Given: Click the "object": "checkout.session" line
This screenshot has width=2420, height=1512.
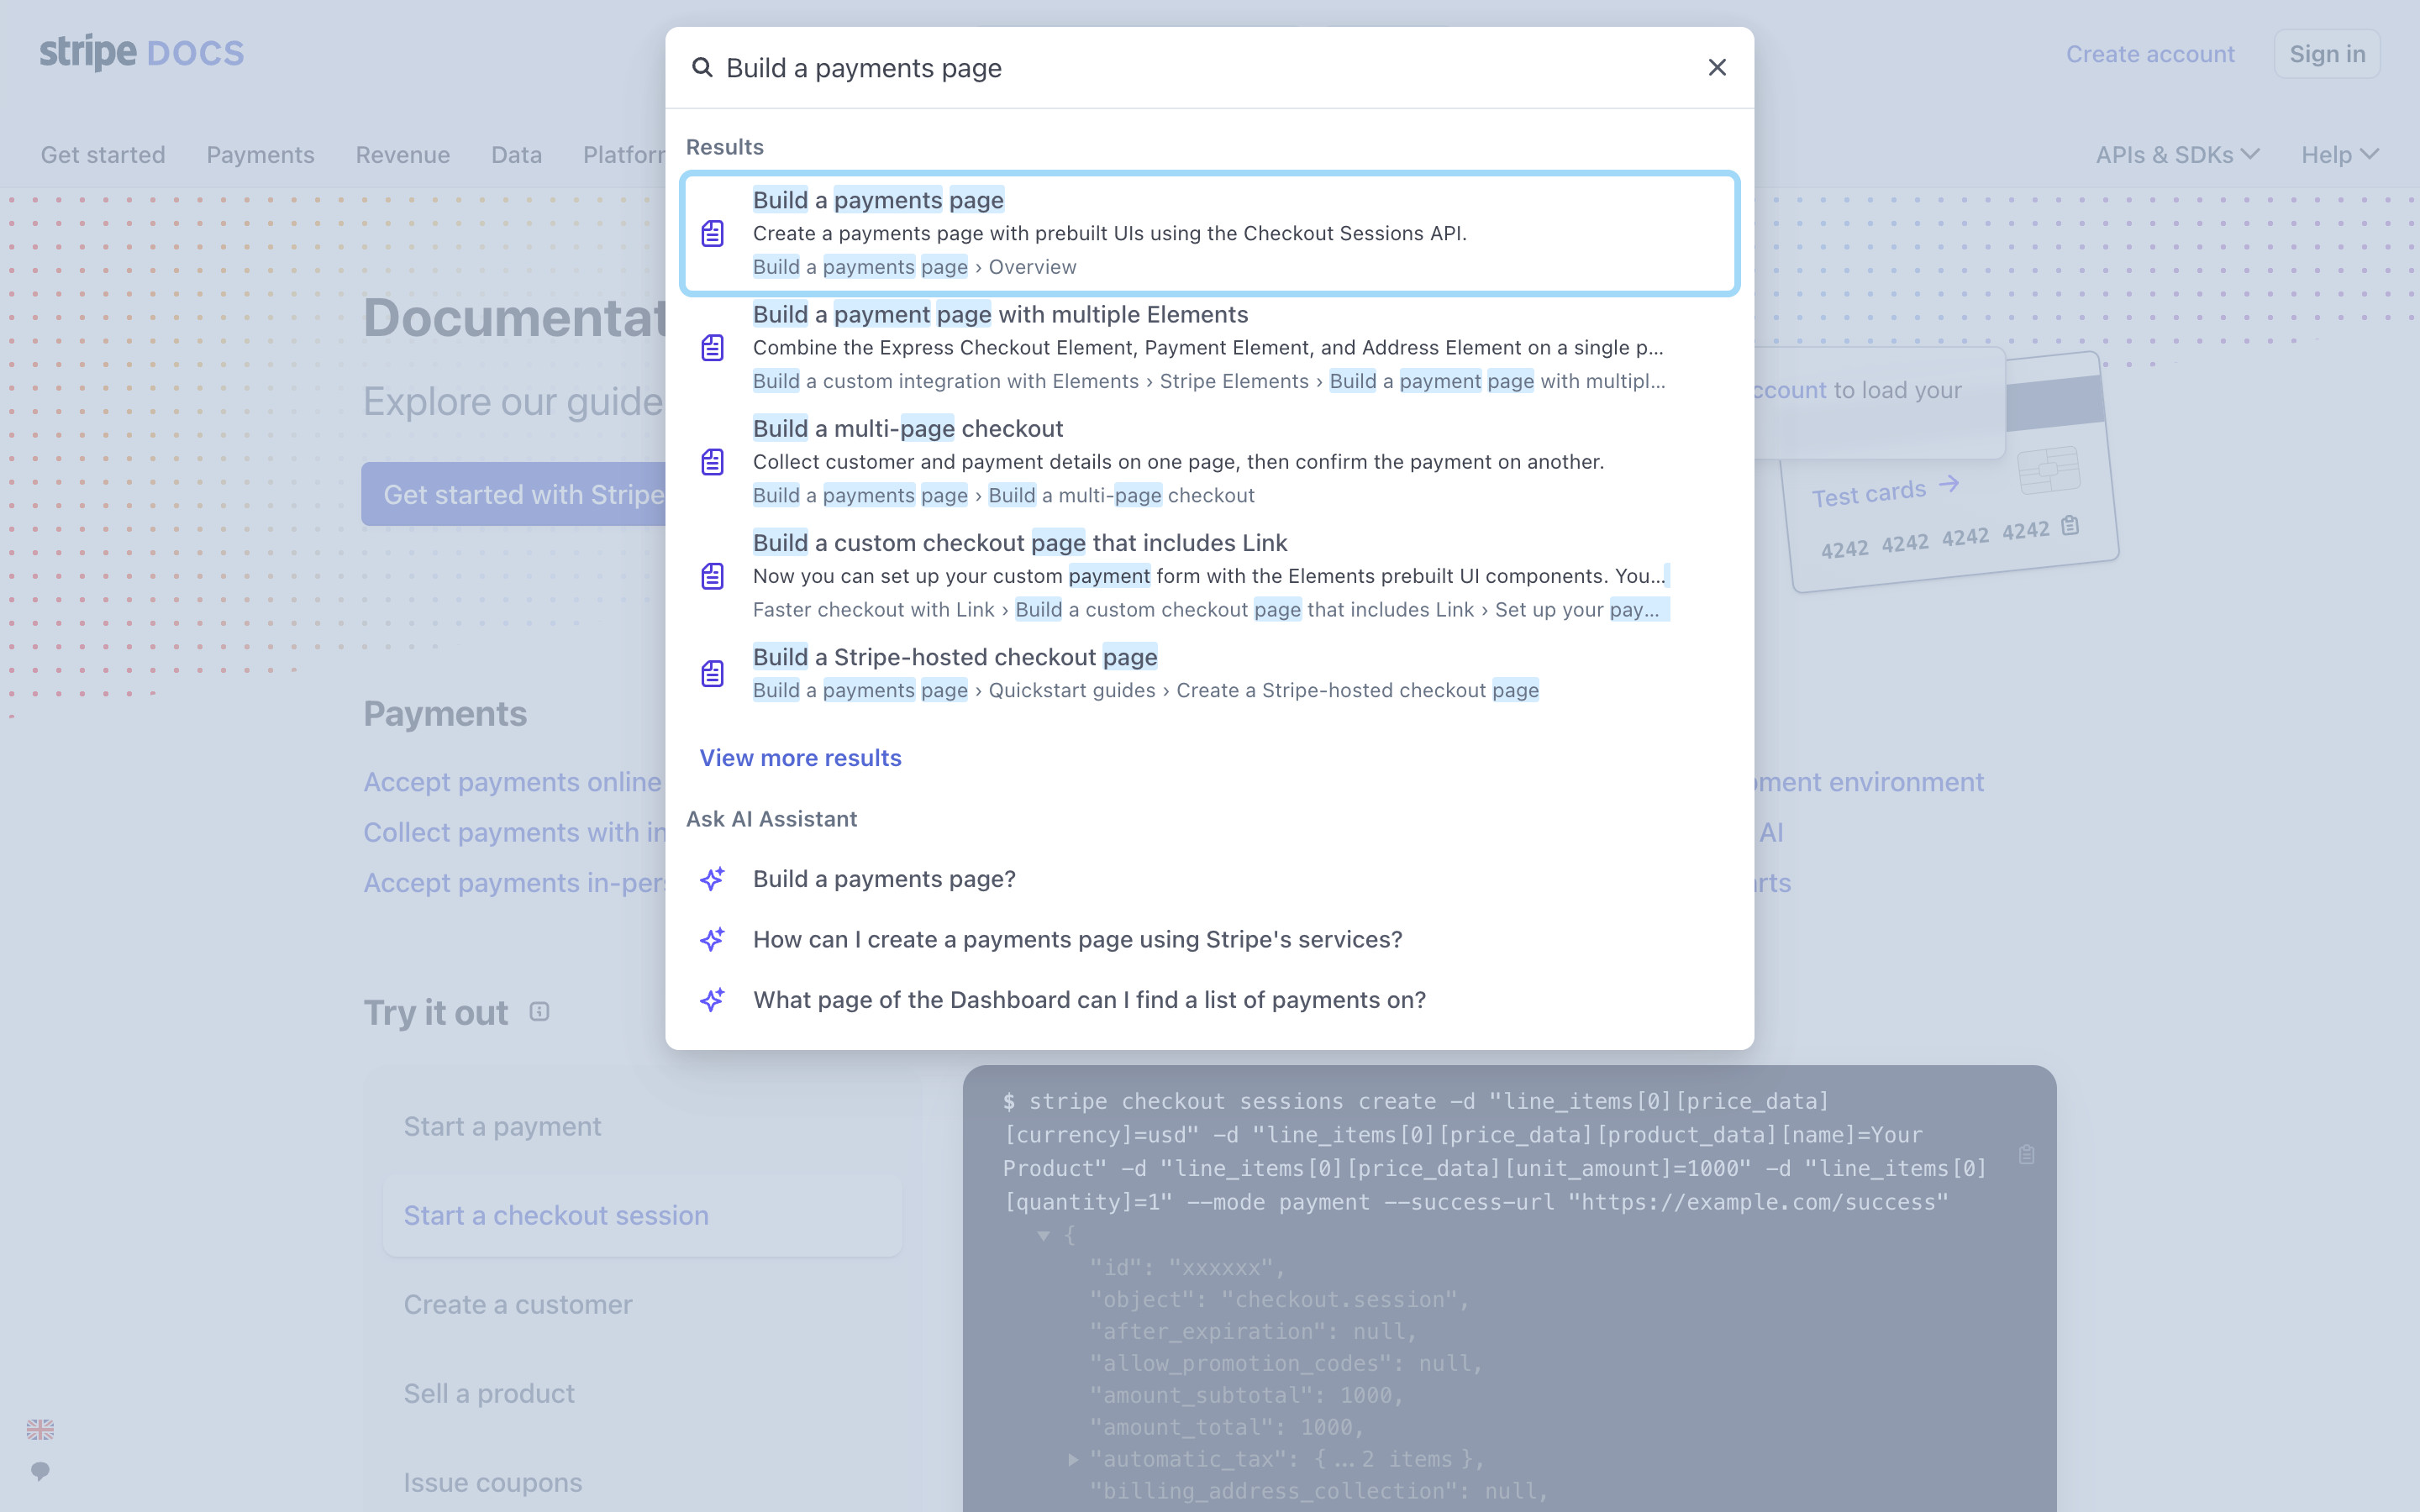Looking at the screenshot, I should point(1279,1299).
